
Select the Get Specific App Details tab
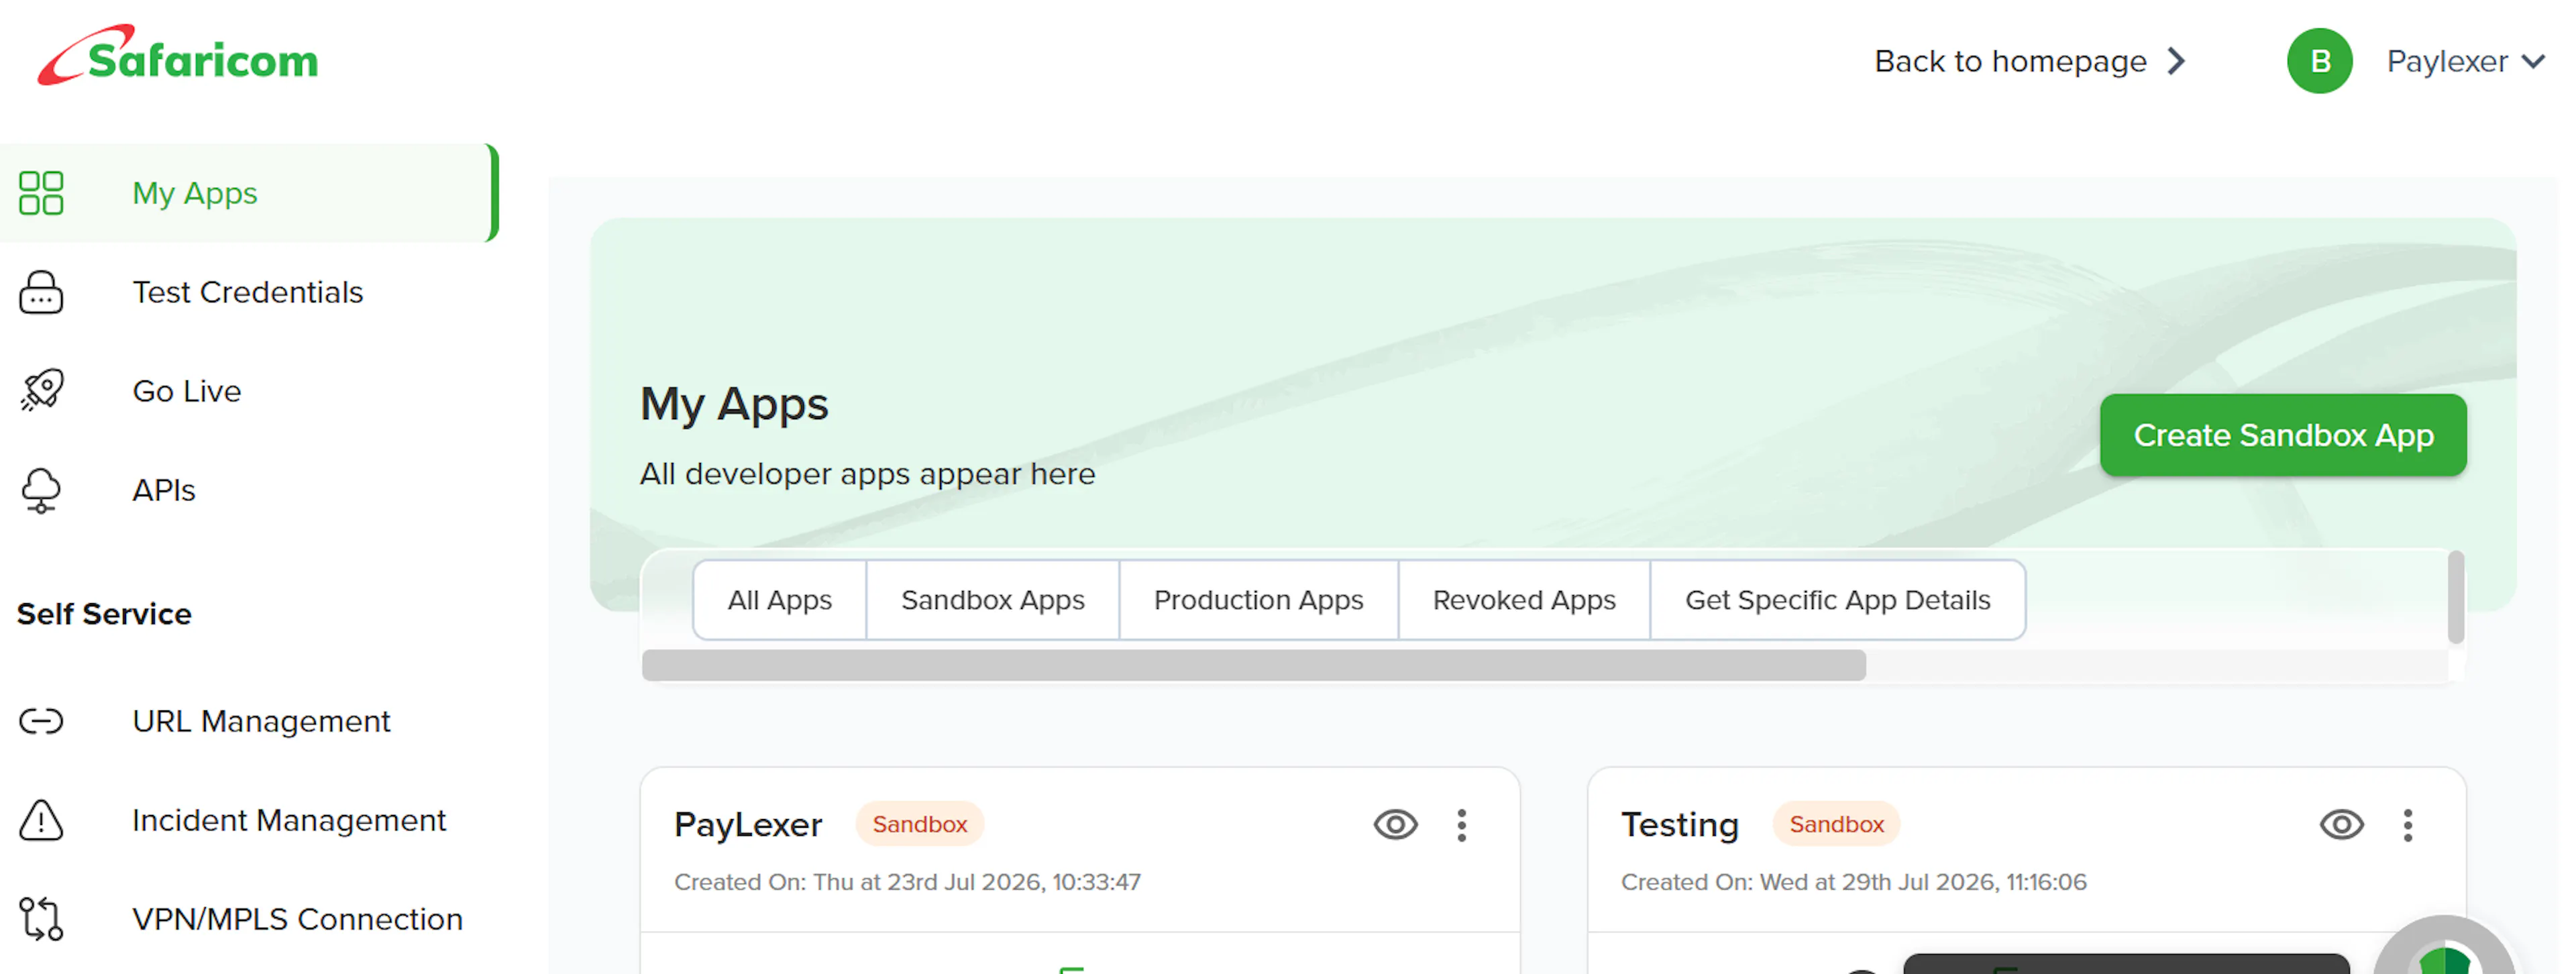click(1837, 600)
